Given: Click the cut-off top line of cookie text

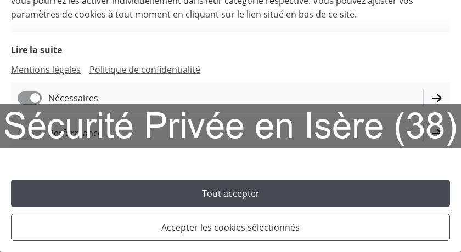Looking at the screenshot, I should tap(212, 2).
